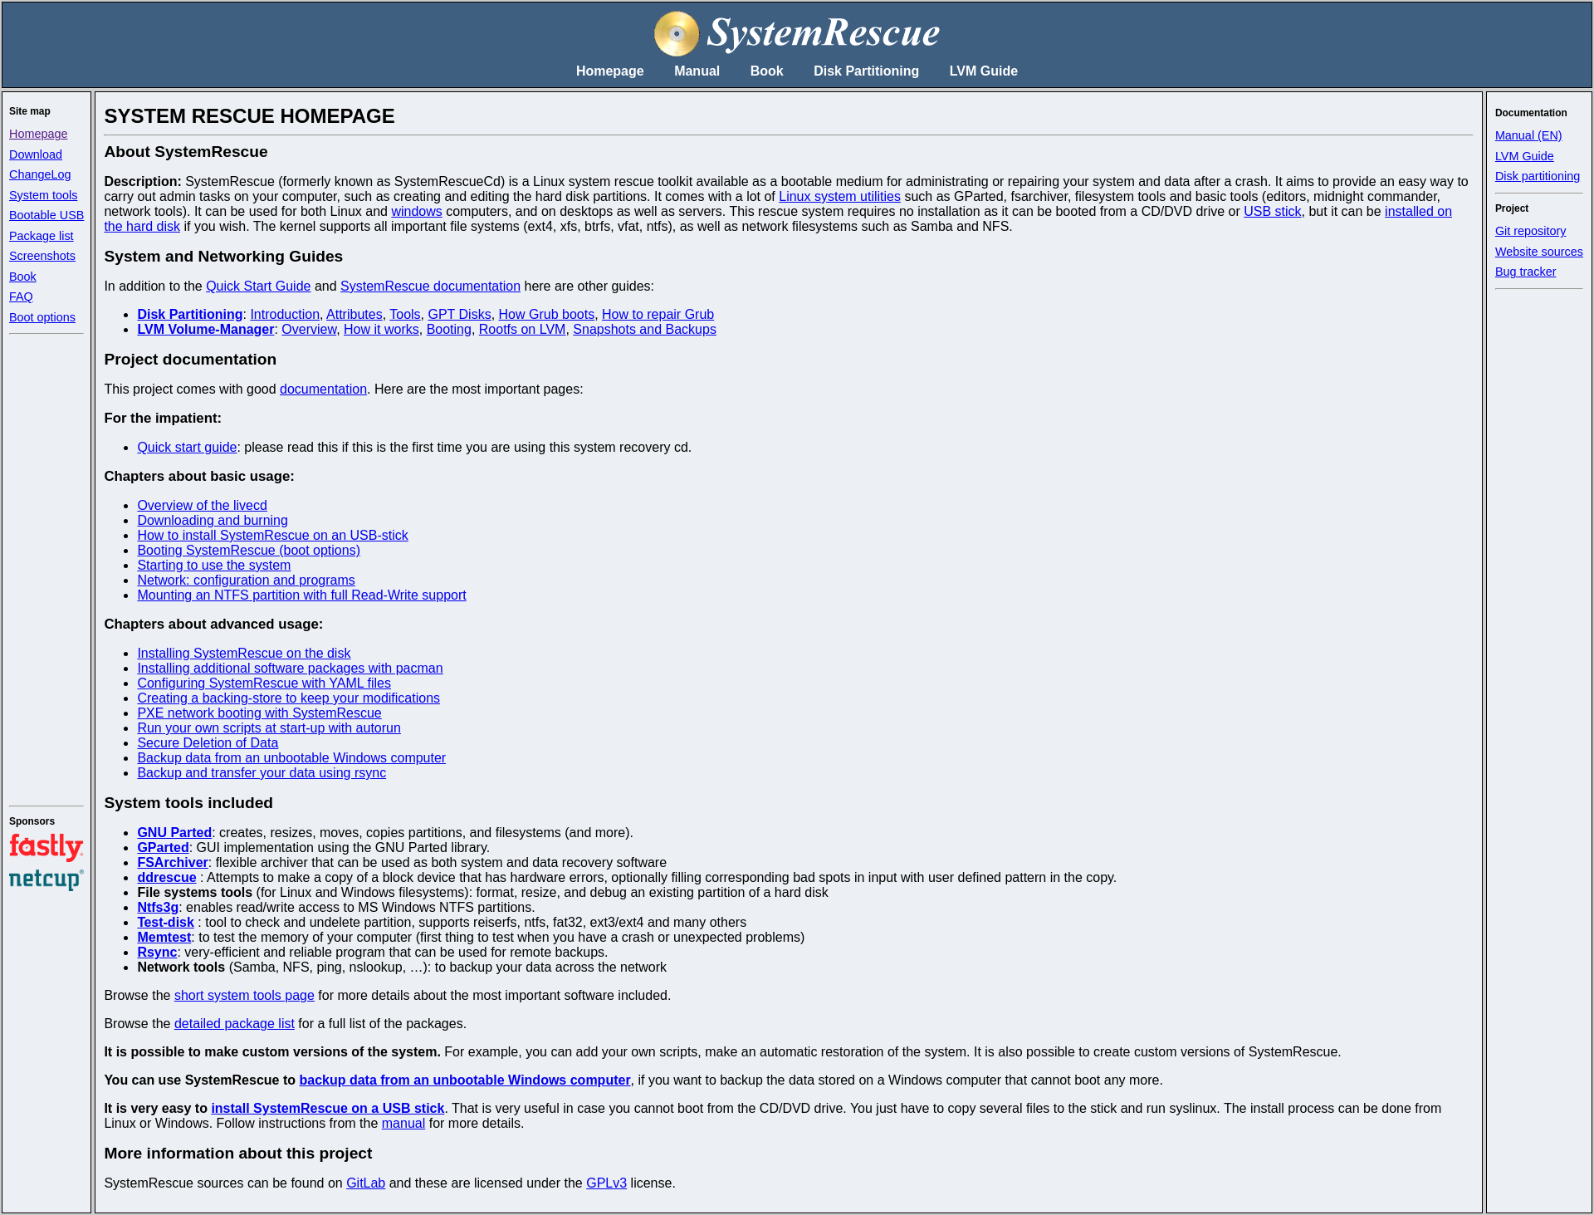Click the SystemRescue gold disc logo icon
The width and height of the screenshot is (1594, 1215).
tap(676, 34)
